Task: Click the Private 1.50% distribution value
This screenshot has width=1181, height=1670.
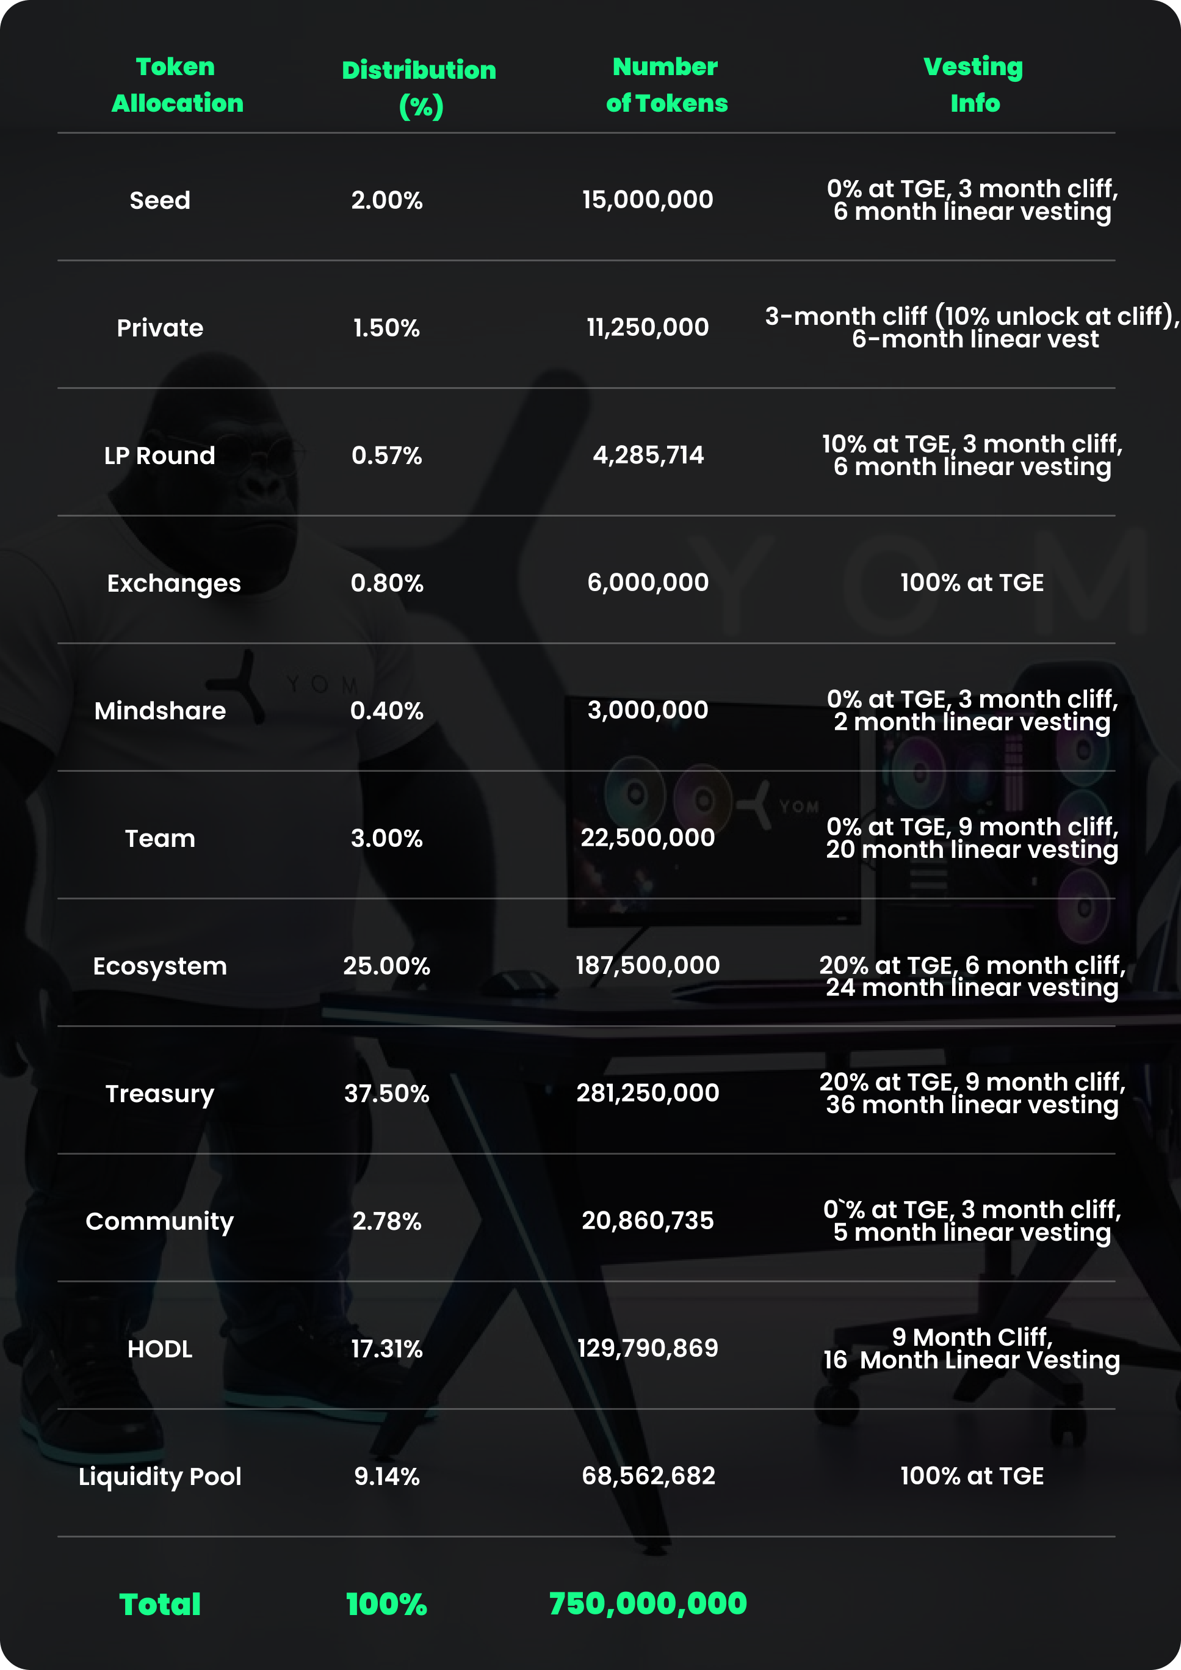Action: tap(387, 328)
